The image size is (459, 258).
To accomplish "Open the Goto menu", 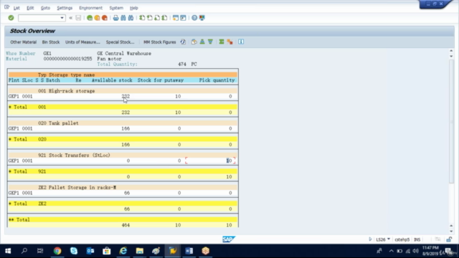I will tap(45, 8).
